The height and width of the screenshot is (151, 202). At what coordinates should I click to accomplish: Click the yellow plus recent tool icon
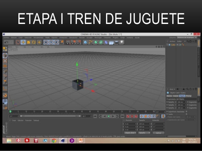(x=39, y=42)
